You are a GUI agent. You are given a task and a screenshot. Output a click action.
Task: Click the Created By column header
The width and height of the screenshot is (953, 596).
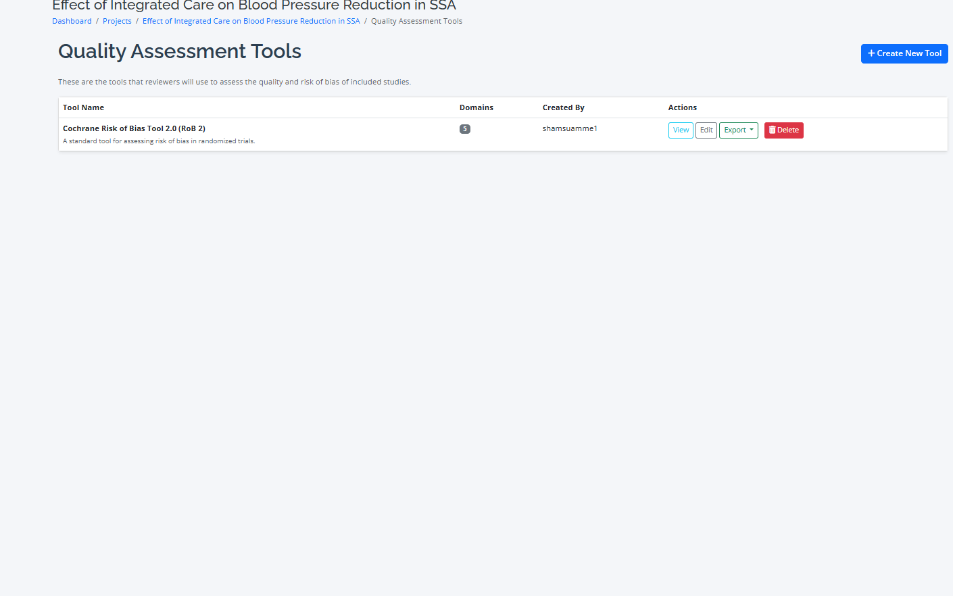pos(563,107)
